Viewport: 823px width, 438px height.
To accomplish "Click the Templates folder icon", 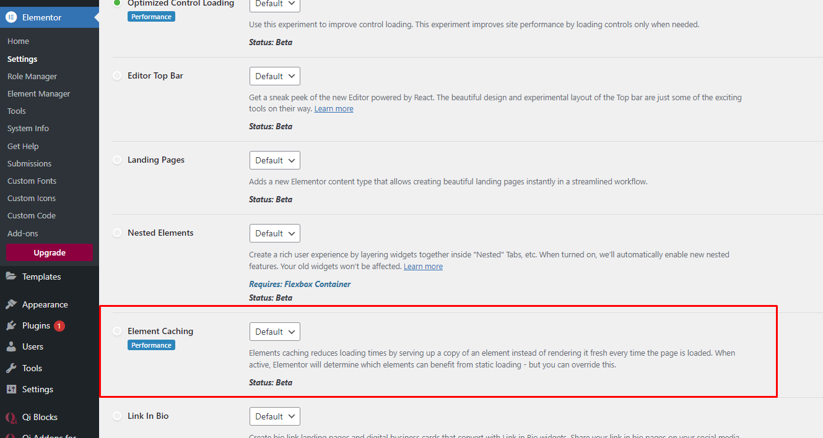I will tap(11, 277).
